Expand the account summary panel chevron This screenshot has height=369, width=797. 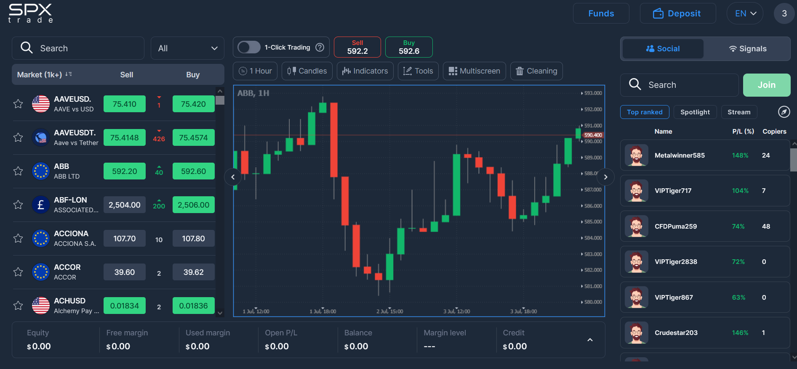point(590,340)
